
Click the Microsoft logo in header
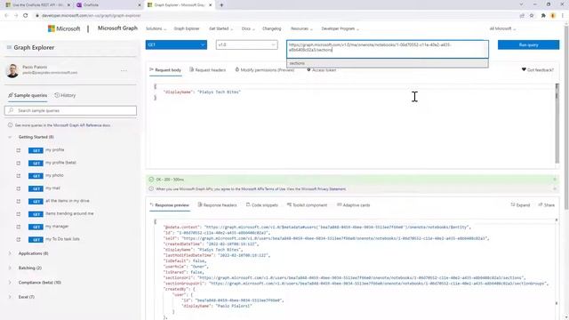[64, 28]
